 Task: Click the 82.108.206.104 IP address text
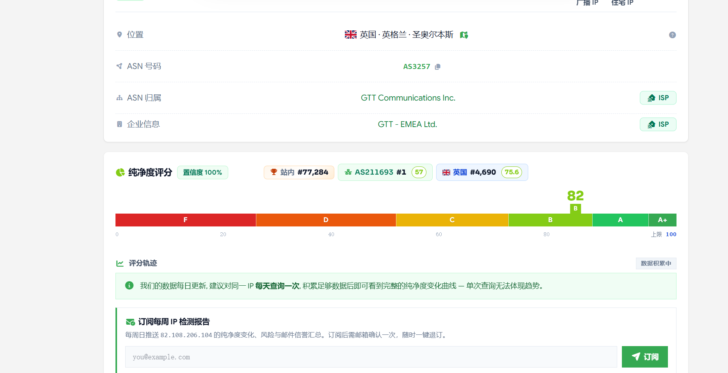[x=186, y=335]
